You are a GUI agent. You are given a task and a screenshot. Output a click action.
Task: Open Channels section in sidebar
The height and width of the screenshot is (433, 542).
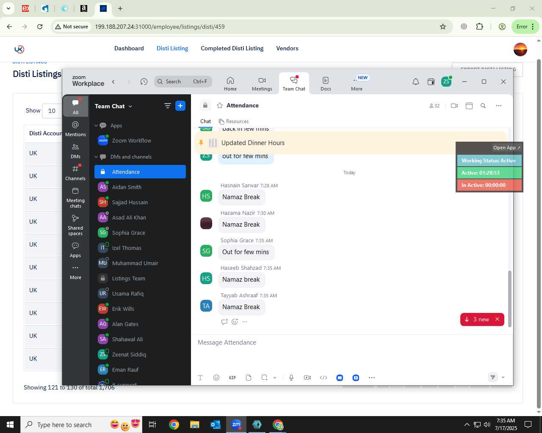[76, 173]
